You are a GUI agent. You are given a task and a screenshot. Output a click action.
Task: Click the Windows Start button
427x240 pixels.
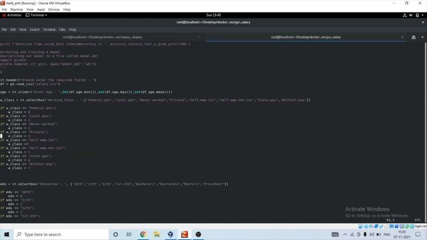coord(7,234)
